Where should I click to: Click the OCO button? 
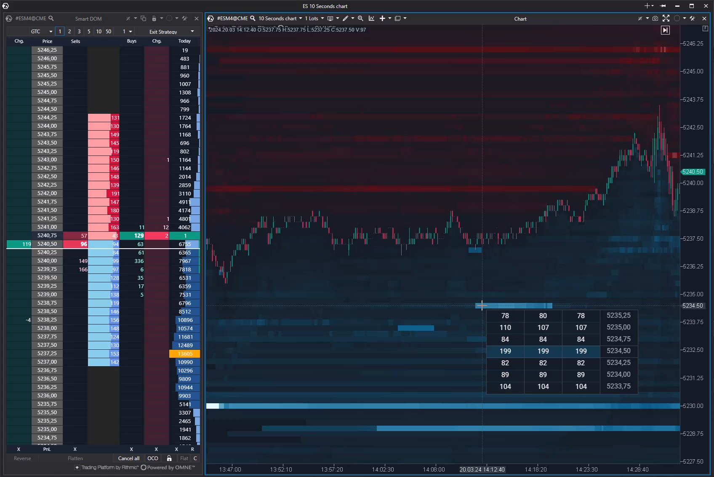tap(153, 458)
